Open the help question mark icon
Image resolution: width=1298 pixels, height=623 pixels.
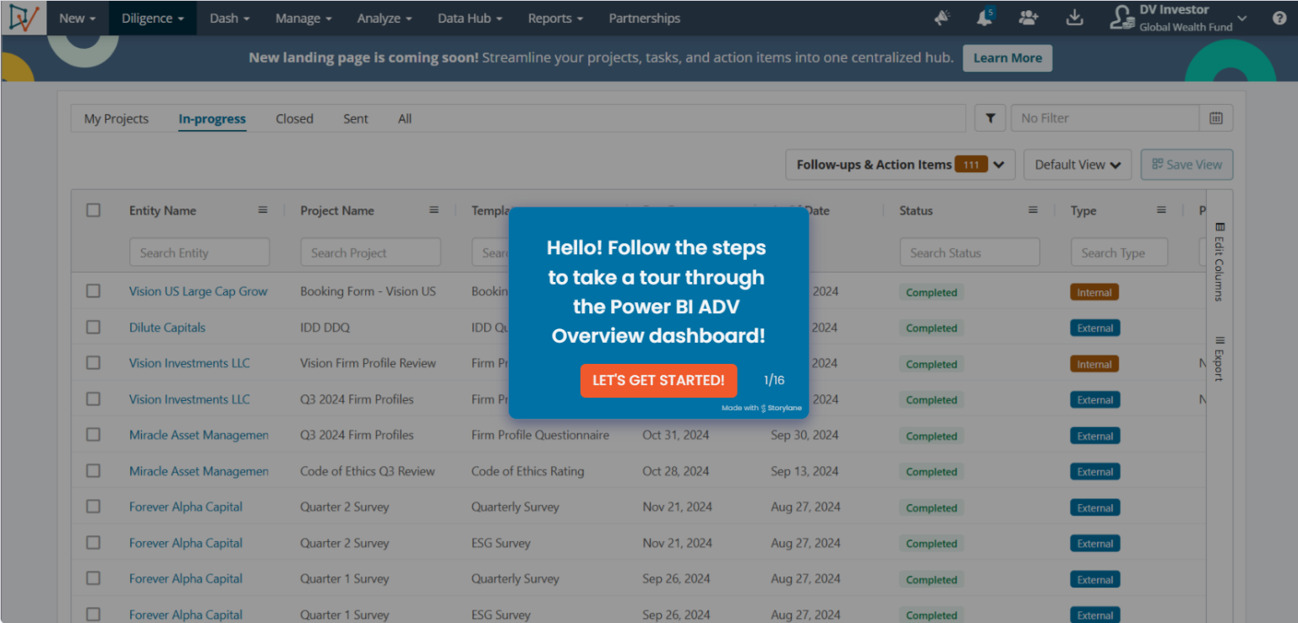(1279, 18)
